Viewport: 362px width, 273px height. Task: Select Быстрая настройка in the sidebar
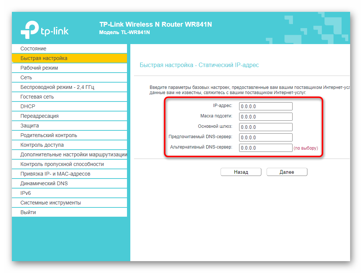(x=44, y=58)
